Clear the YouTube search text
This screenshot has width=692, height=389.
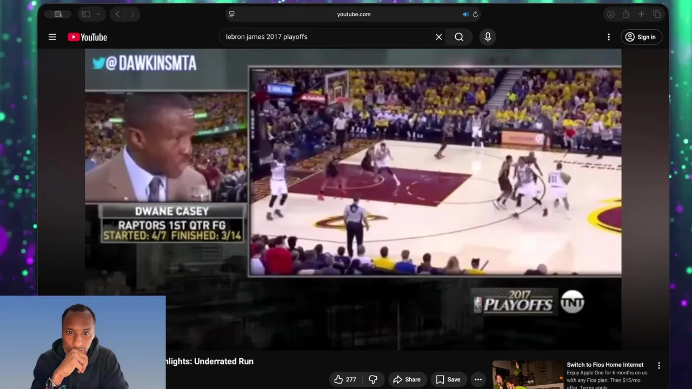tap(439, 37)
